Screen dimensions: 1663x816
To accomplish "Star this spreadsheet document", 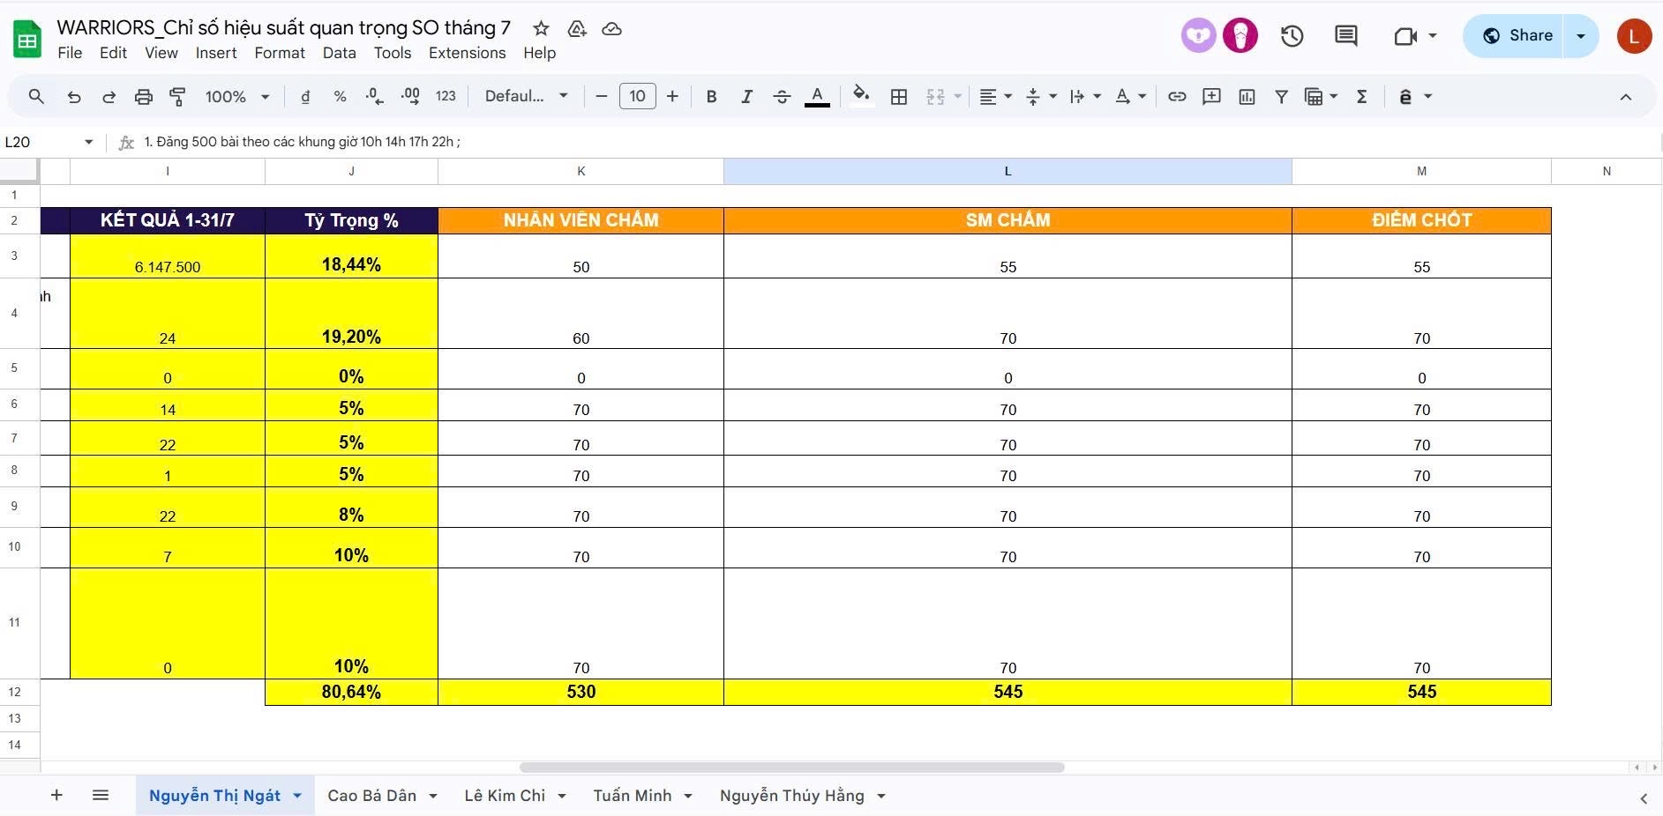I will click(x=541, y=29).
